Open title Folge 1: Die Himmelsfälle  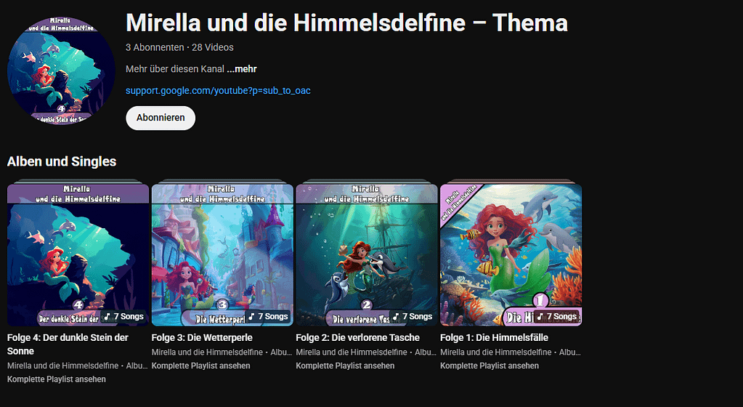coord(494,338)
